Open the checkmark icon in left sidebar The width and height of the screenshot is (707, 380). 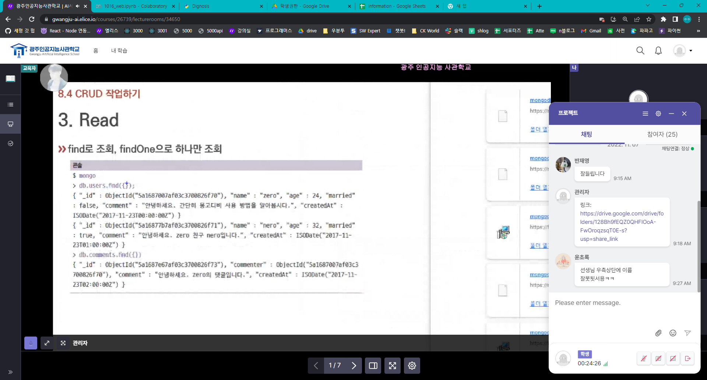tap(10, 143)
